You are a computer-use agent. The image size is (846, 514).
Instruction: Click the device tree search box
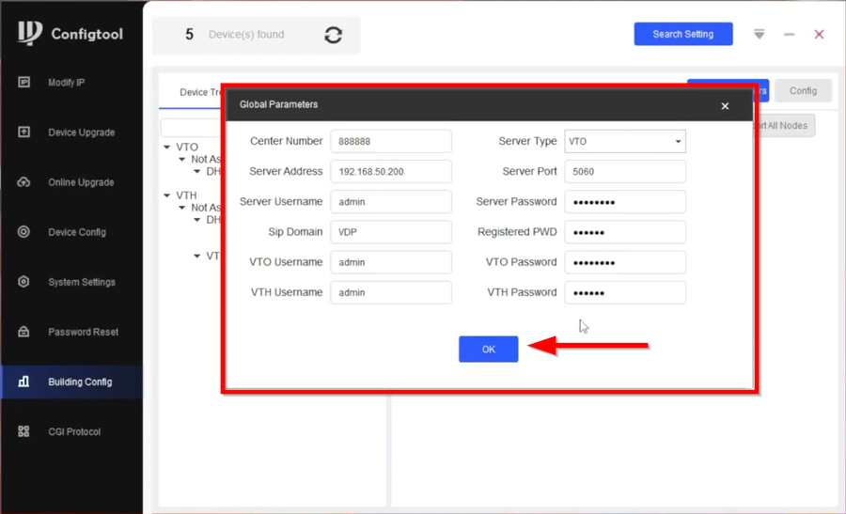pyautogui.click(x=191, y=127)
